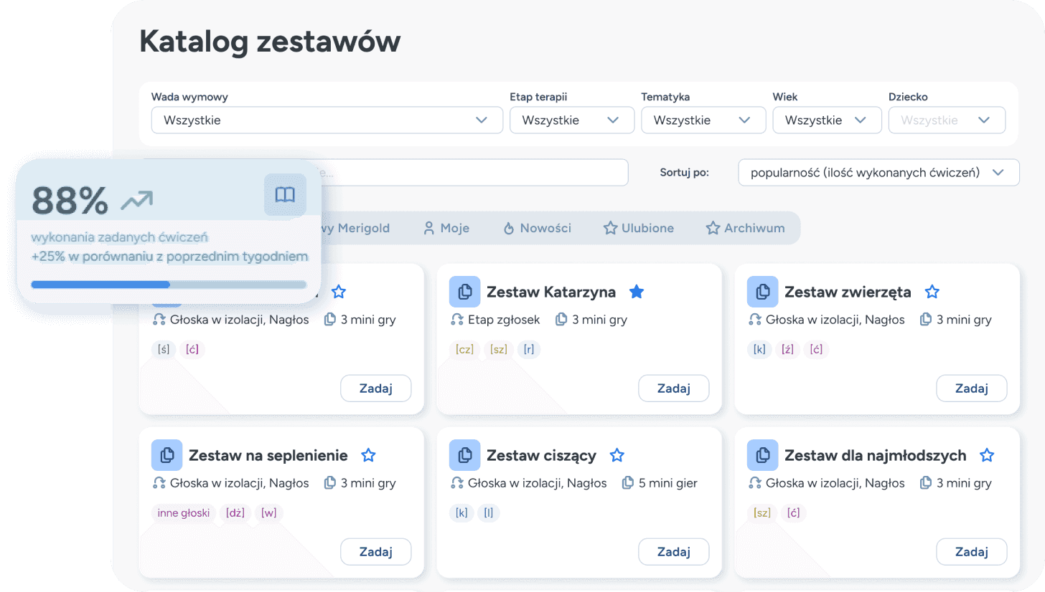Click the set icon of Zestaw zwierzęta
The image size is (1045, 592).
[x=763, y=292]
